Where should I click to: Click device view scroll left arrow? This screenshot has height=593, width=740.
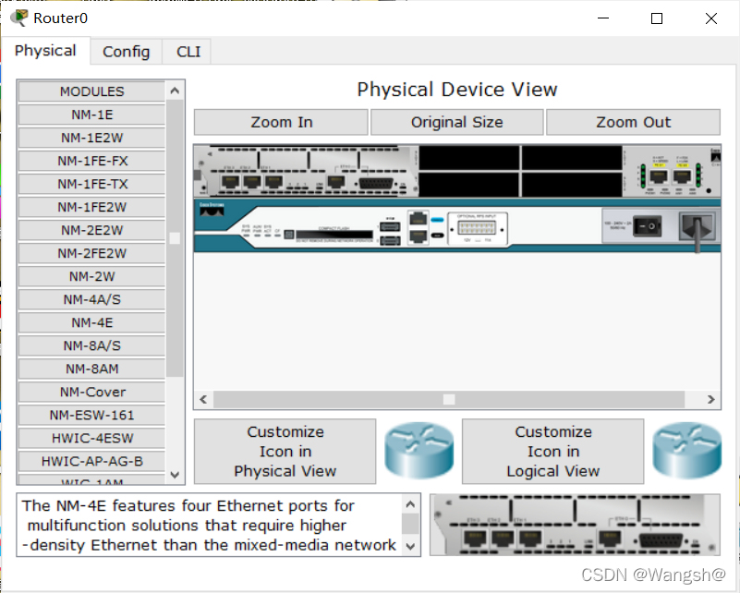point(203,400)
